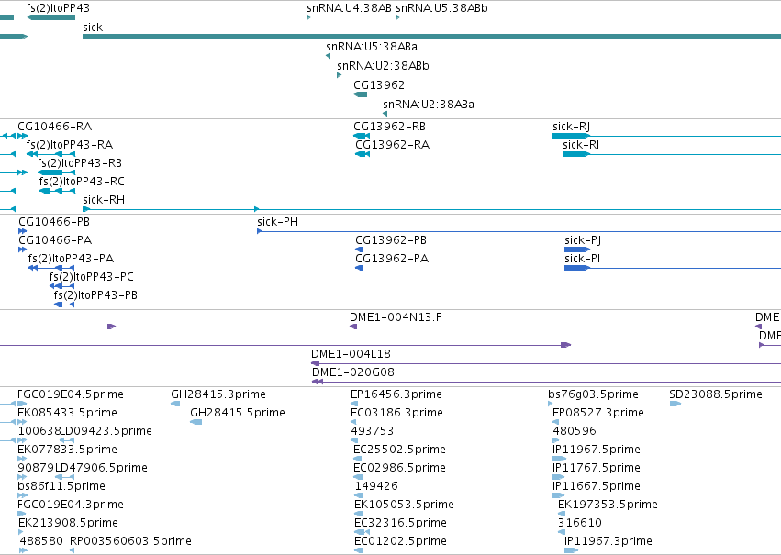
Task: Select the DME1-004L18 feature
Action: click(351, 354)
